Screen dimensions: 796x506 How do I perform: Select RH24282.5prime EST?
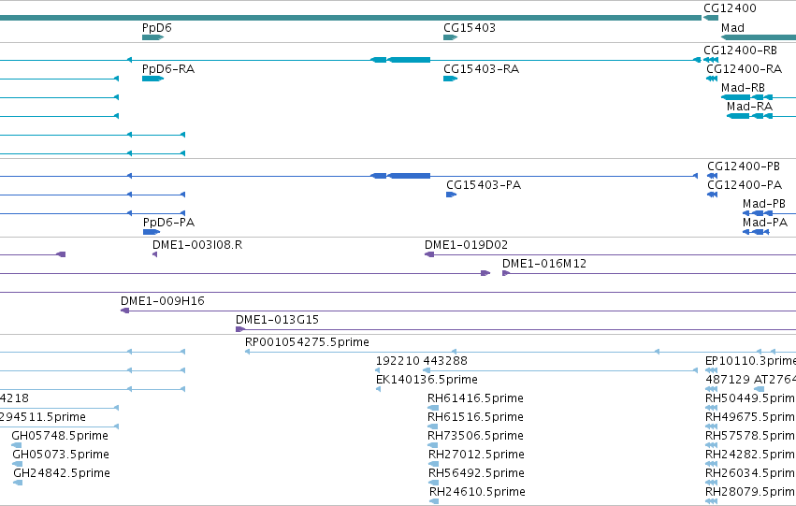click(x=711, y=463)
